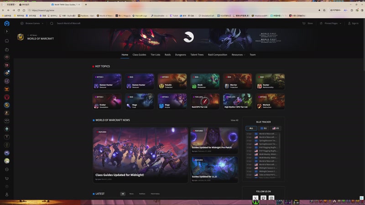The height and width of the screenshot is (205, 365).
Task: Open the Store link in top bar
Action: 308,23
